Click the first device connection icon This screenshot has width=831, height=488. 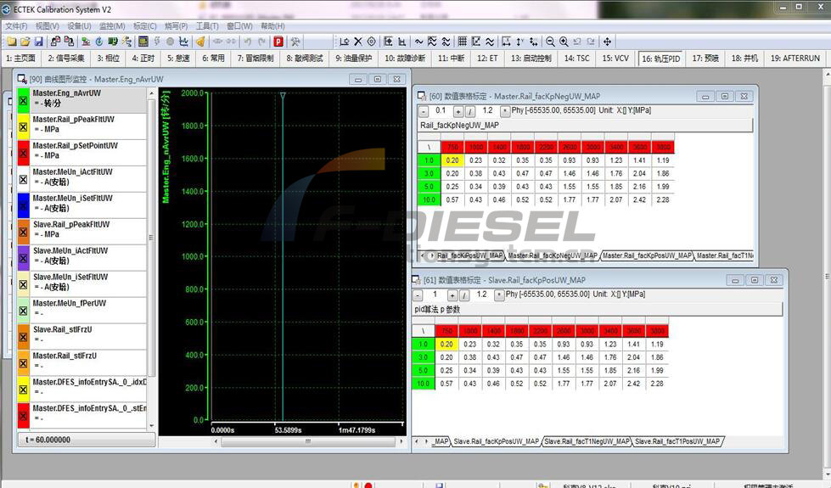(x=55, y=42)
